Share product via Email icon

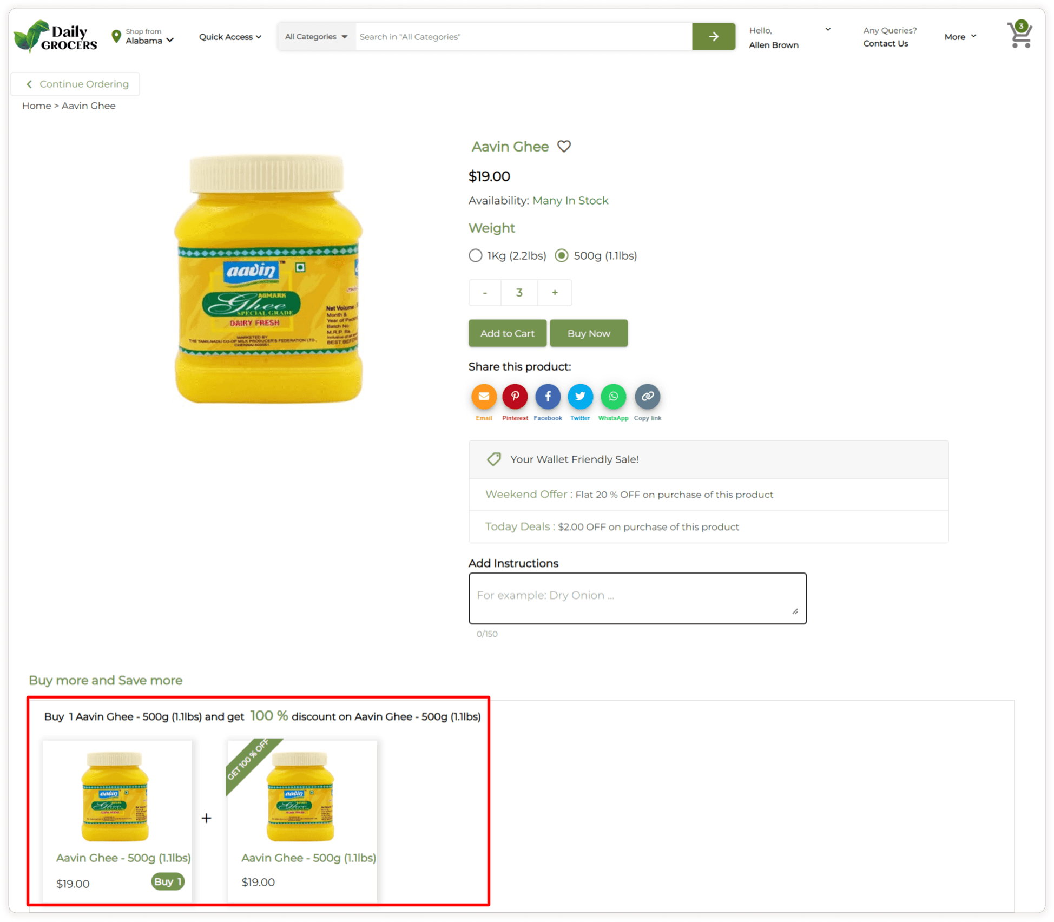click(x=484, y=397)
